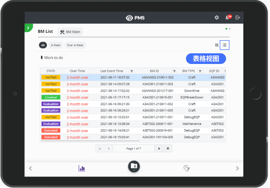Image resolution: width=270 pixels, height=188 pixels.
Task: Select row A3AO001-210611-003
Action: click(x=133, y=84)
